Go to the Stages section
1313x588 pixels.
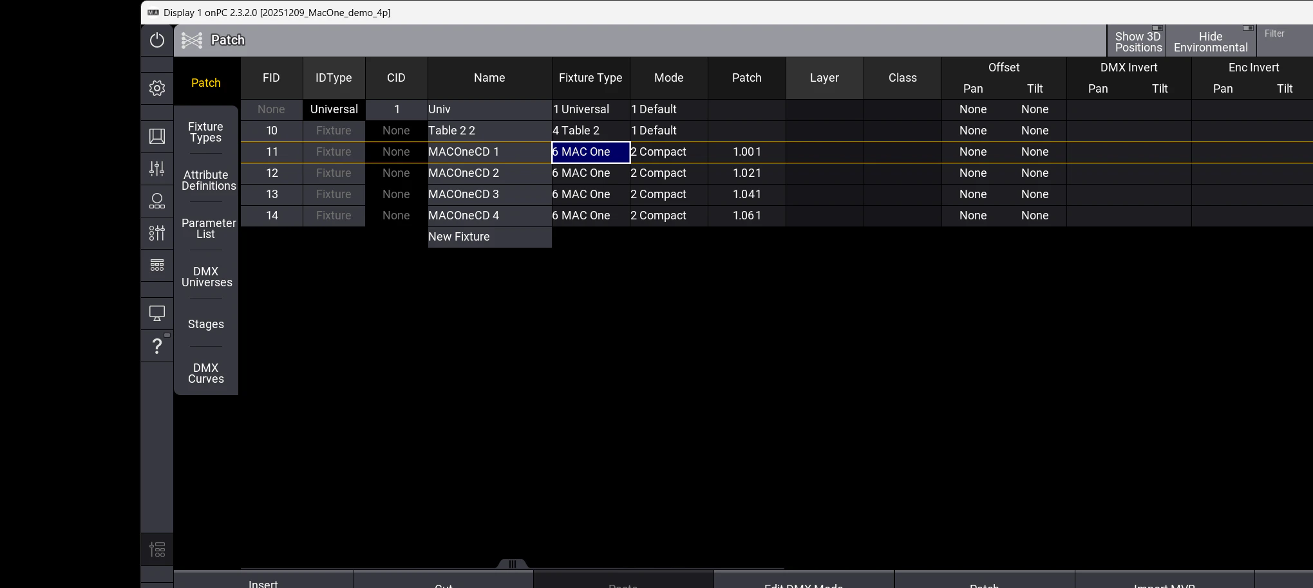[206, 324]
